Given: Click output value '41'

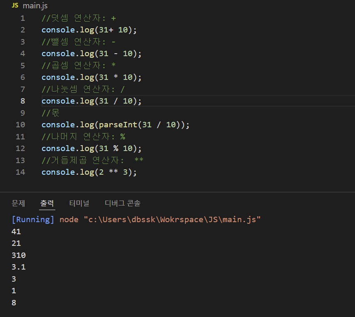Looking at the screenshot, I should 16,231.
